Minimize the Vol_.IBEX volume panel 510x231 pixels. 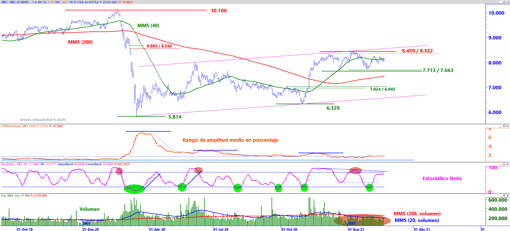point(501,196)
